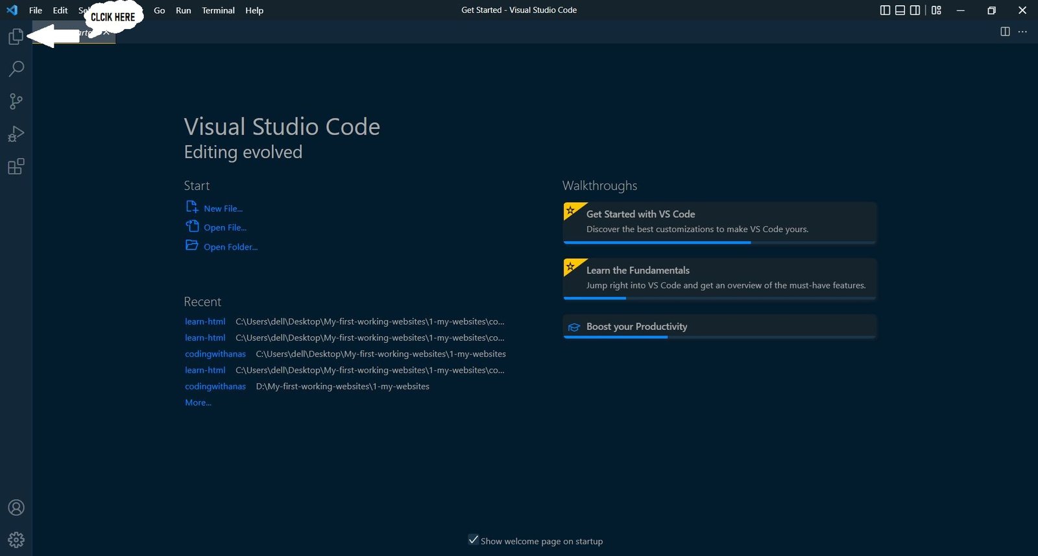
Task: Click the graduation cap icon on Boost your Productivity
Action: 573,327
